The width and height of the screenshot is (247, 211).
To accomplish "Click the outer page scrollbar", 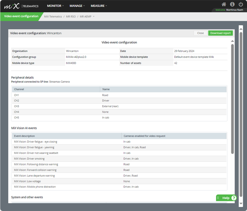I will tap(241, 114).
